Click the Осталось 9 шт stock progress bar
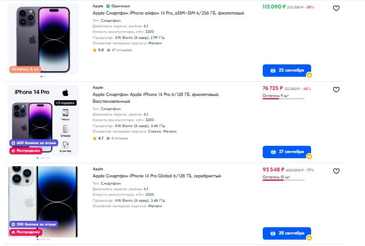The height and width of the screenshot is (246, 365). tap(284, 99)
